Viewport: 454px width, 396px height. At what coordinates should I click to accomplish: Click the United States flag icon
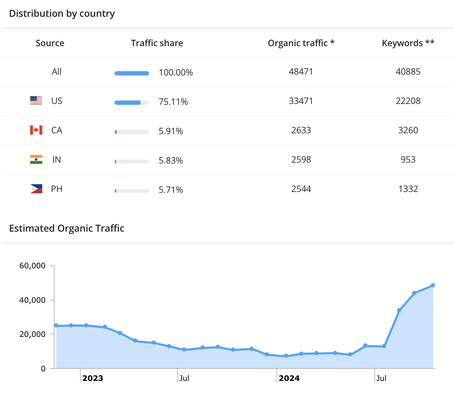point(36,101)
